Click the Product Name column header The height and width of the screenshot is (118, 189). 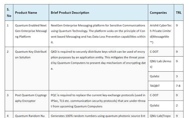[x=31, y=13]
